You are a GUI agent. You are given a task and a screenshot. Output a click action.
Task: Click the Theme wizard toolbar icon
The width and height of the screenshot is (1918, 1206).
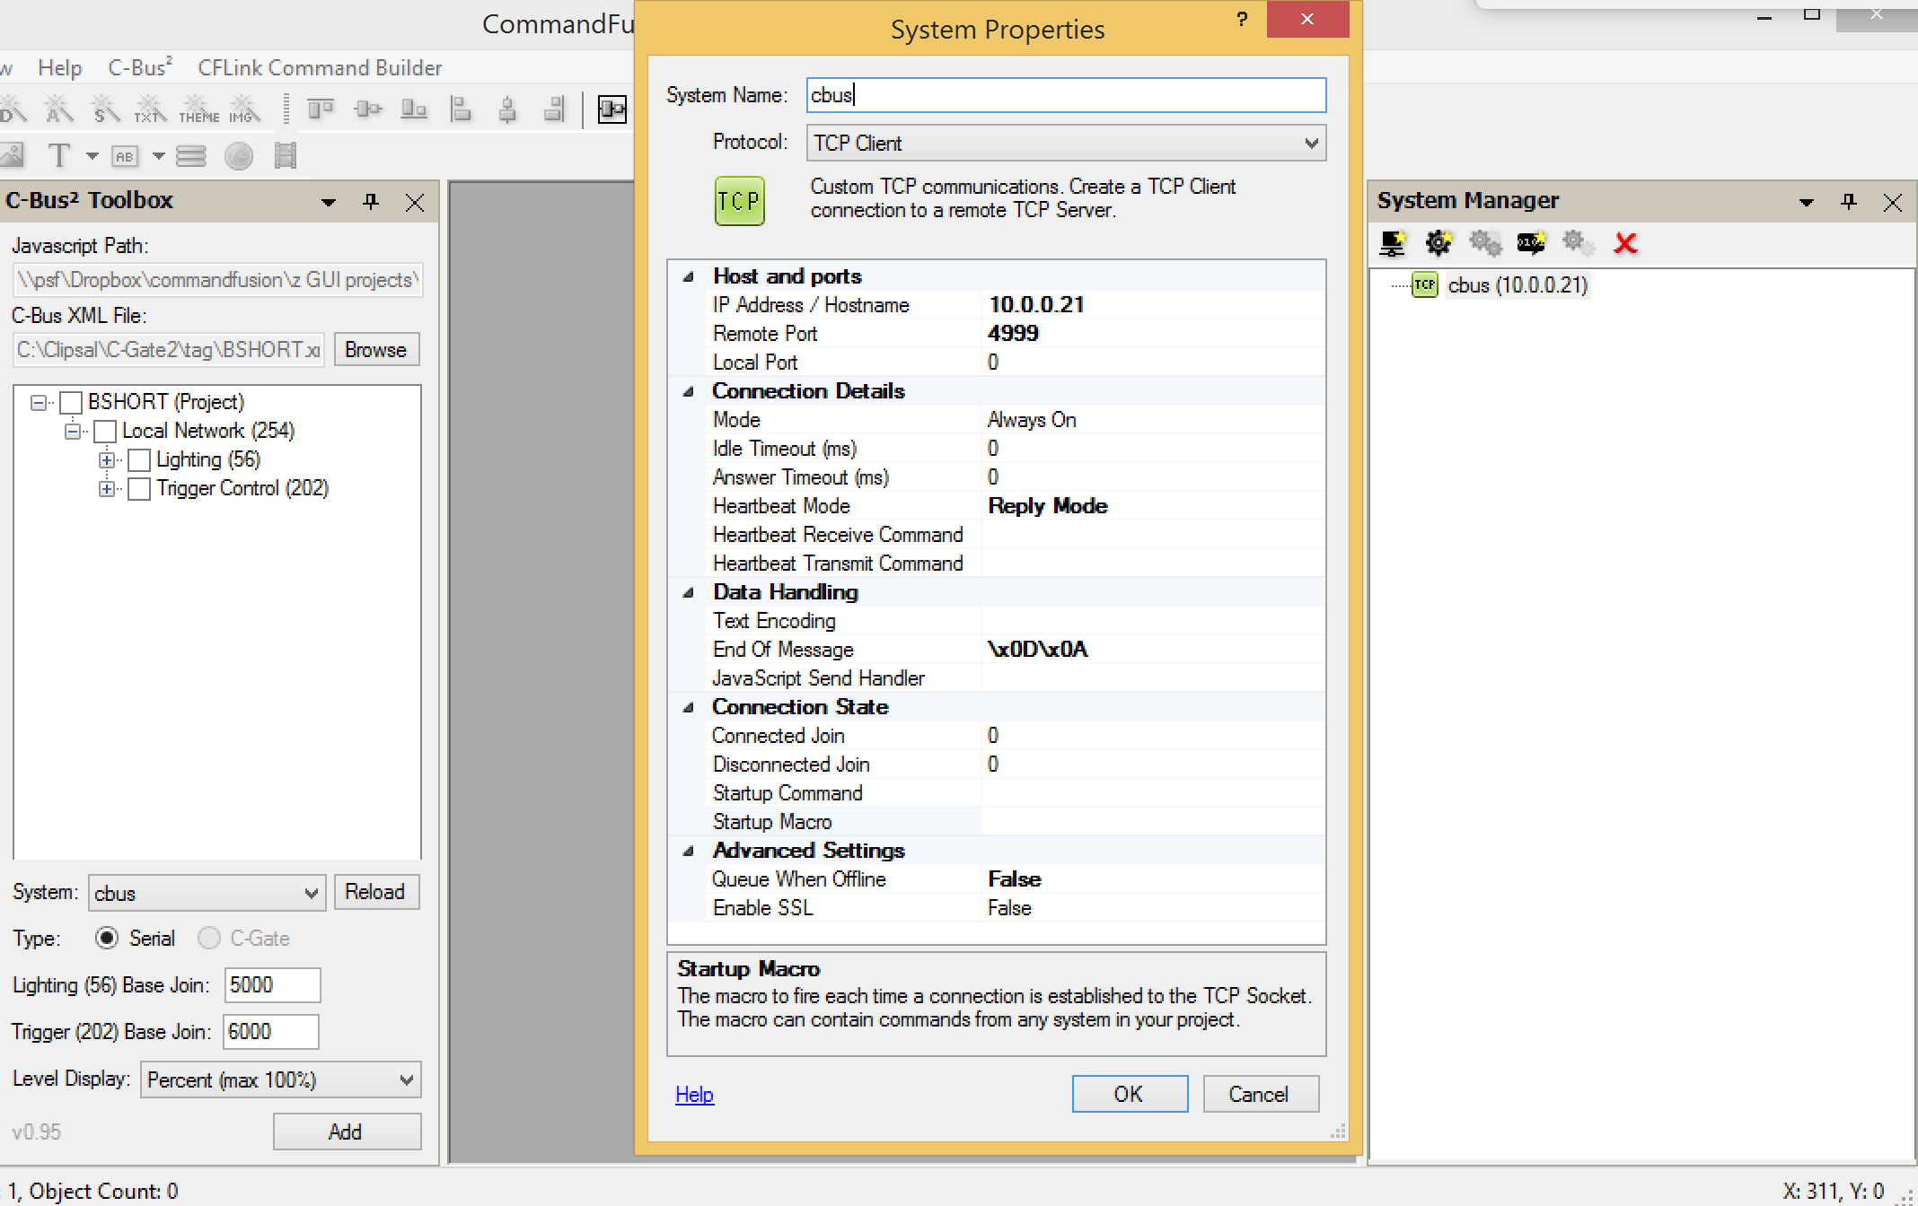[198, 108]
